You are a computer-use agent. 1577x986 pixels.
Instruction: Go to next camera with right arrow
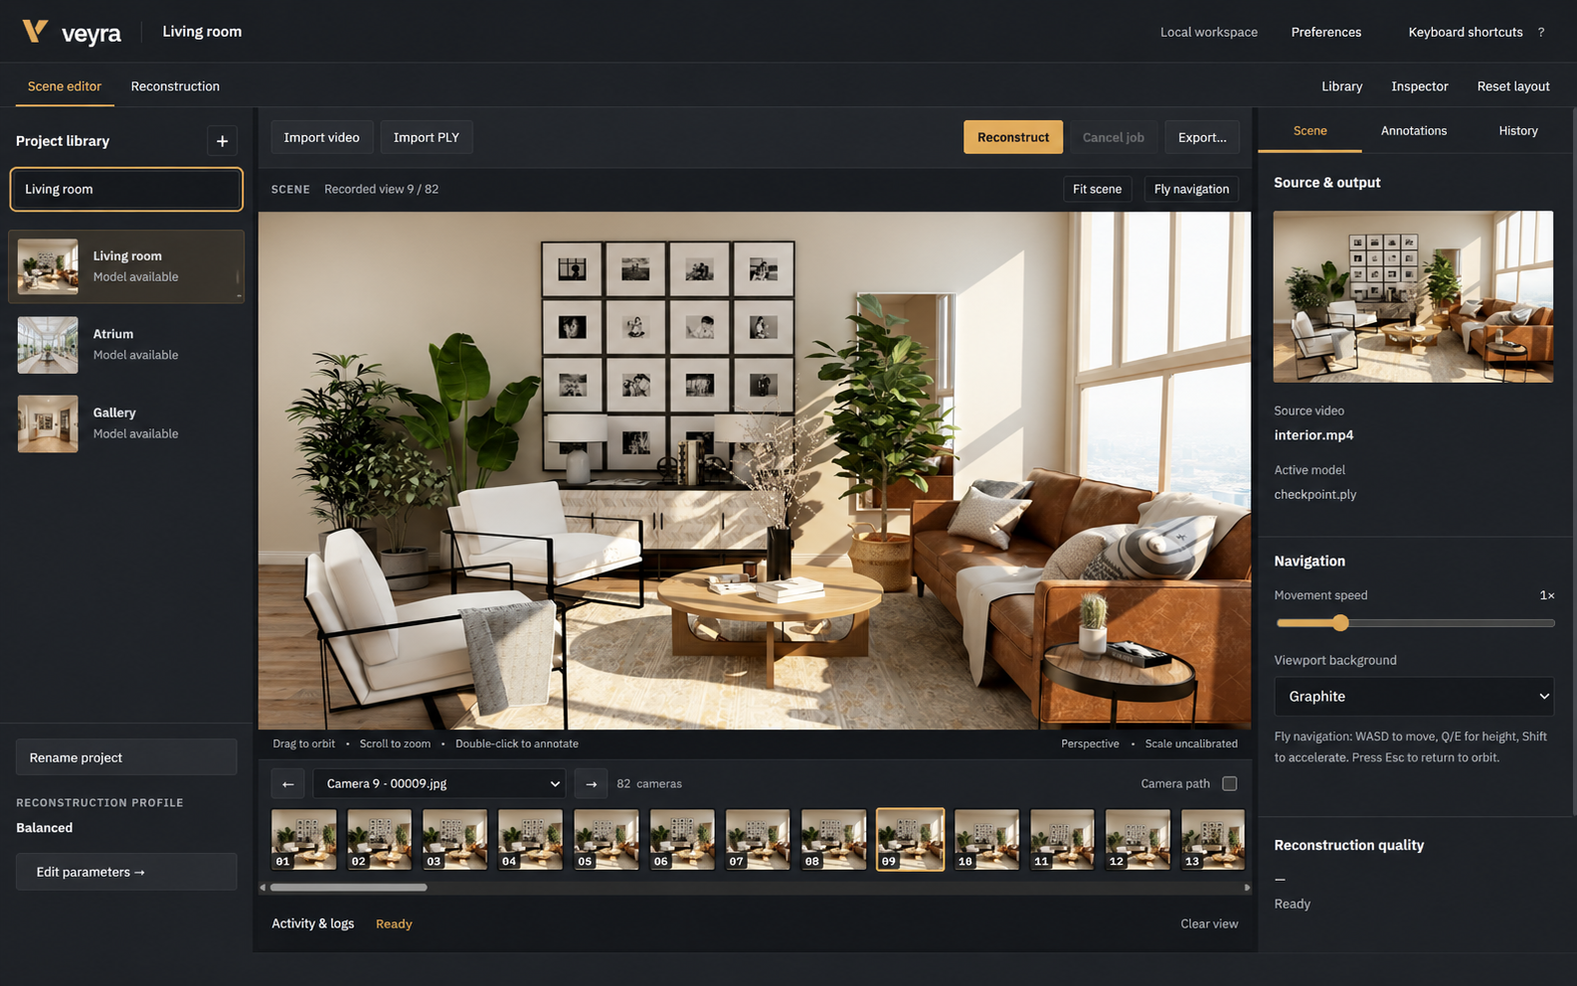(x=591, y=784)
